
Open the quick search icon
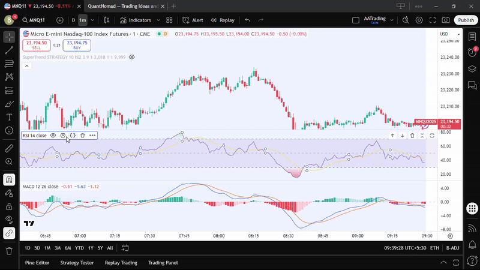(406, 20)
